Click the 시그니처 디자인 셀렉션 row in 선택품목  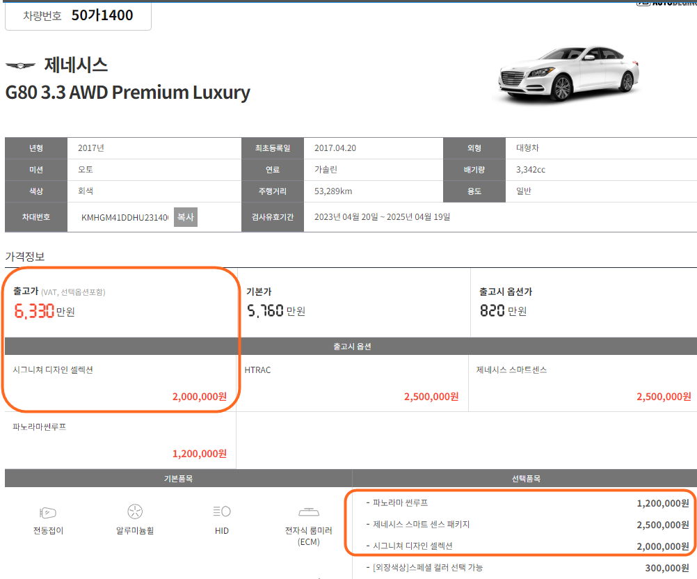coord(527,546)
